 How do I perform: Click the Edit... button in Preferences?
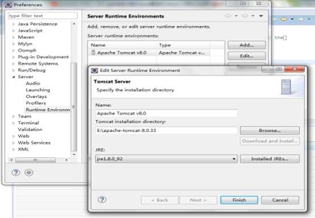point(247,56)
